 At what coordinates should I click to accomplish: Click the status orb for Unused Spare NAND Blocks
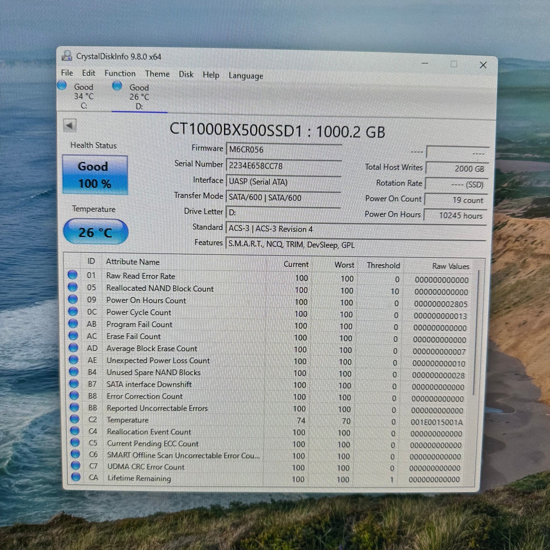point(74,371)
